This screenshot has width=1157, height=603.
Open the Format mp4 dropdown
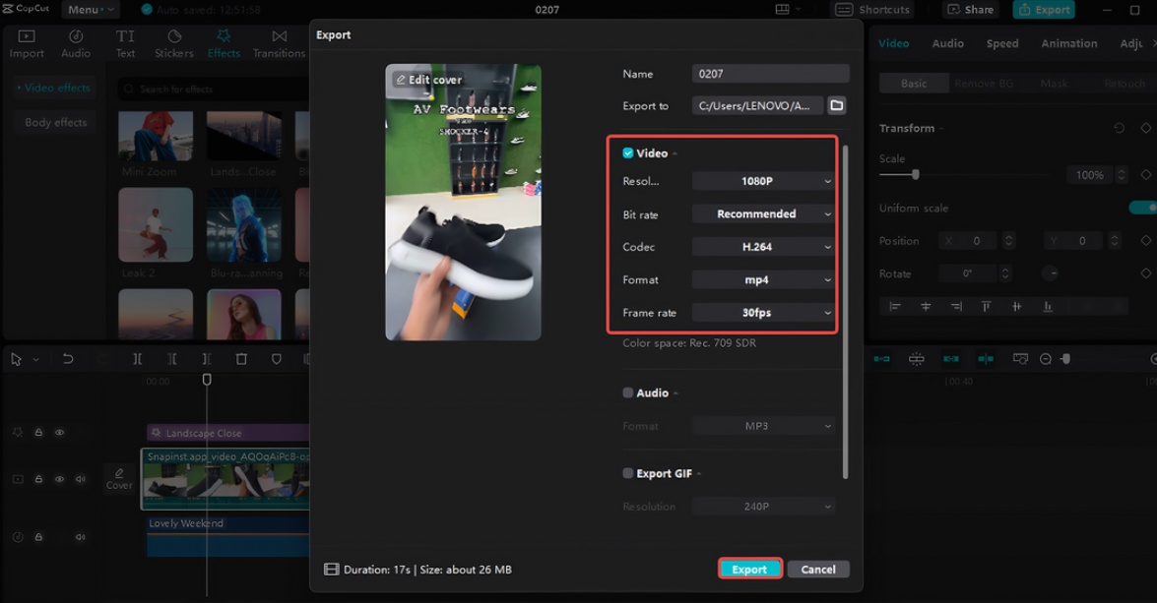click(x=763, y=280)
